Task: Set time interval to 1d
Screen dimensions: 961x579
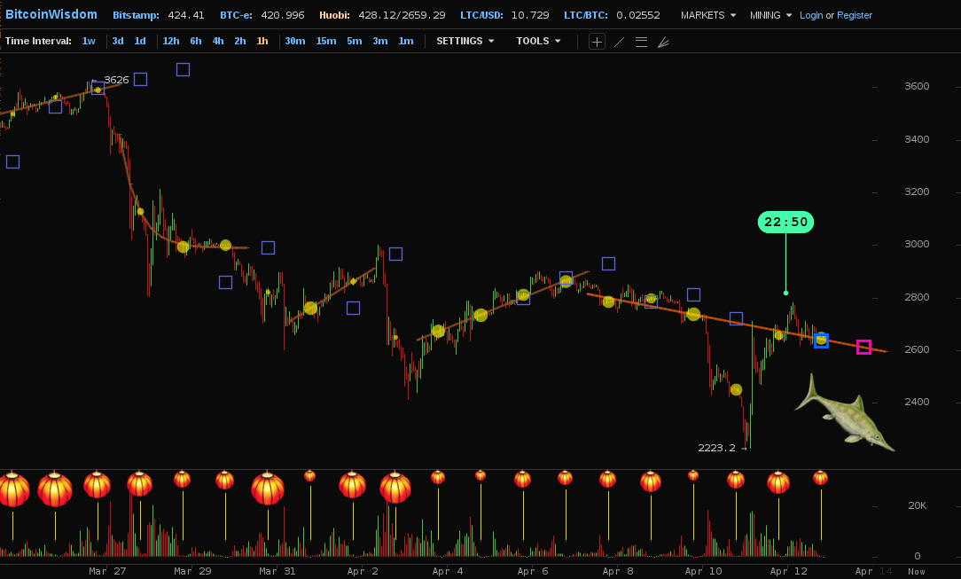Action: coord(140,41)
